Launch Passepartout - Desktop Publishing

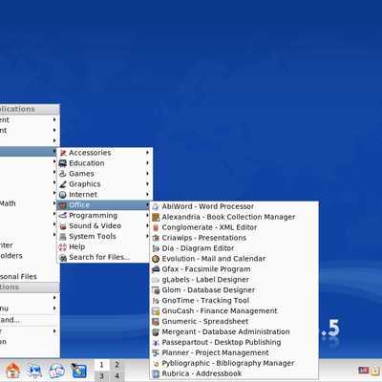pyautogui.click(x=234, y=343)
